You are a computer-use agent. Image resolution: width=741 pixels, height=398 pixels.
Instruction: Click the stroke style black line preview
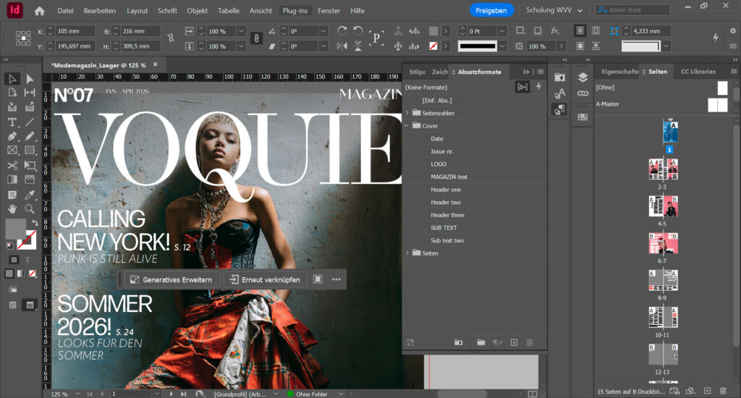(x=478, y=46)
